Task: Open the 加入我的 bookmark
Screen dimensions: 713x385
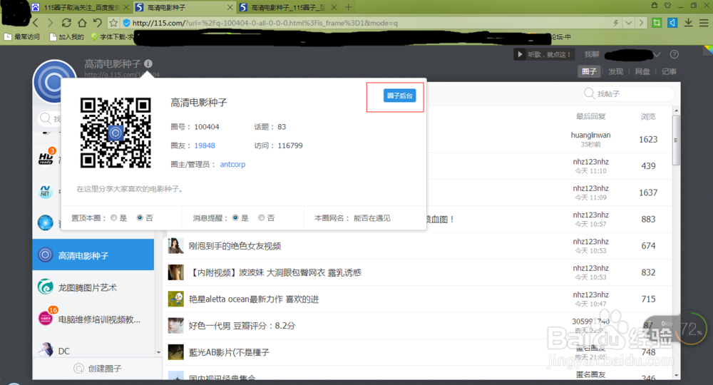Action: pos(66,37)
